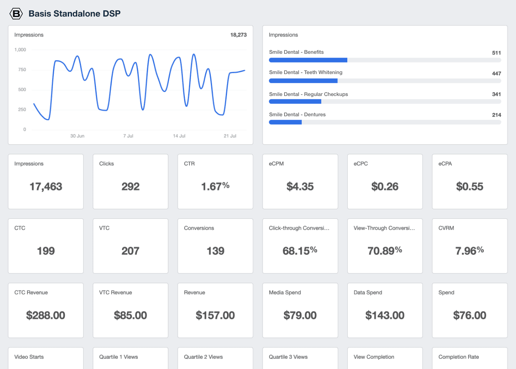This screenshot has width=516, height=369.
Task: Click the eCPA metric card
Action: [469, 181]
